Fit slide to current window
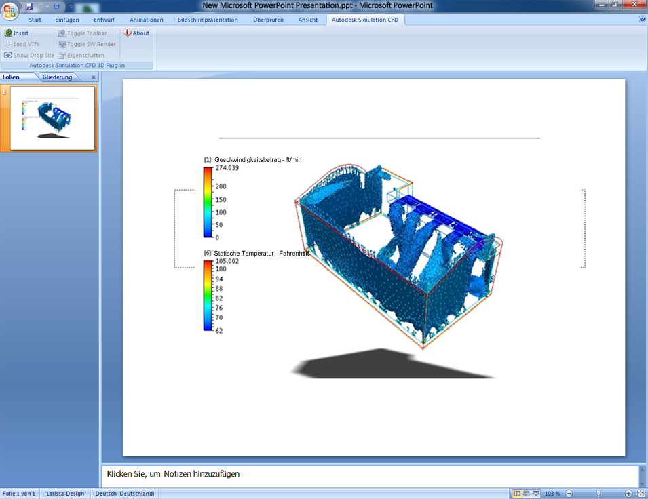Image resolution: width=648 pixels, height=499 pixels. click(641, 494)
